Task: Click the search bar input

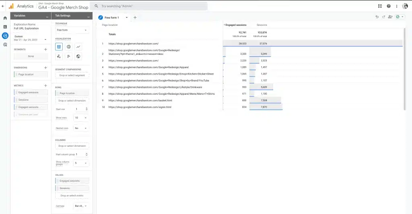Action: click(x=149, y=6)
